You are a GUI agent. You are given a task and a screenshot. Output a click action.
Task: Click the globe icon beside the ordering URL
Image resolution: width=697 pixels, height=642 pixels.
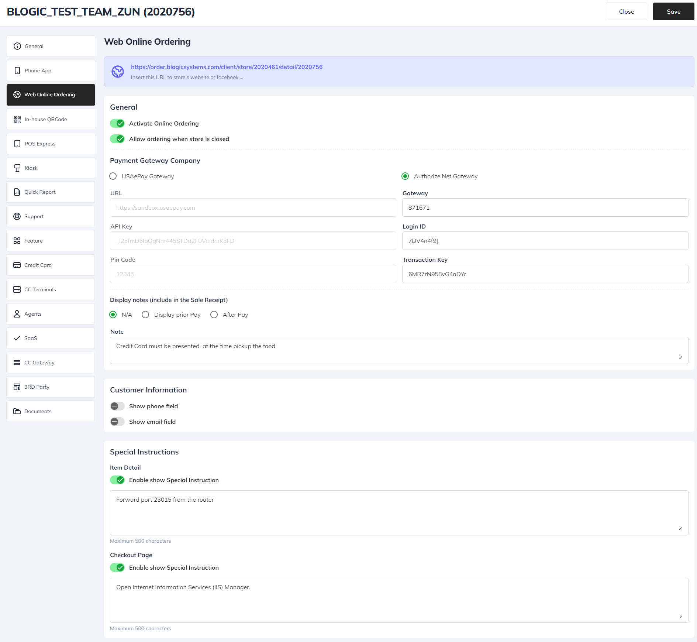(118, 72)
